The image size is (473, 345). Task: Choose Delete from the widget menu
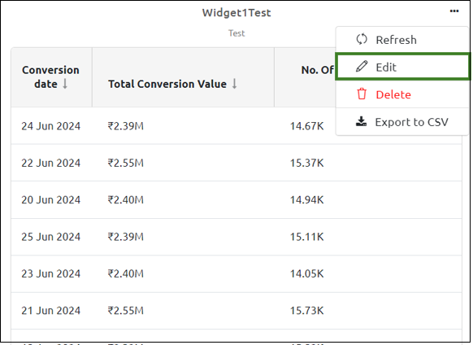point(402,94)
